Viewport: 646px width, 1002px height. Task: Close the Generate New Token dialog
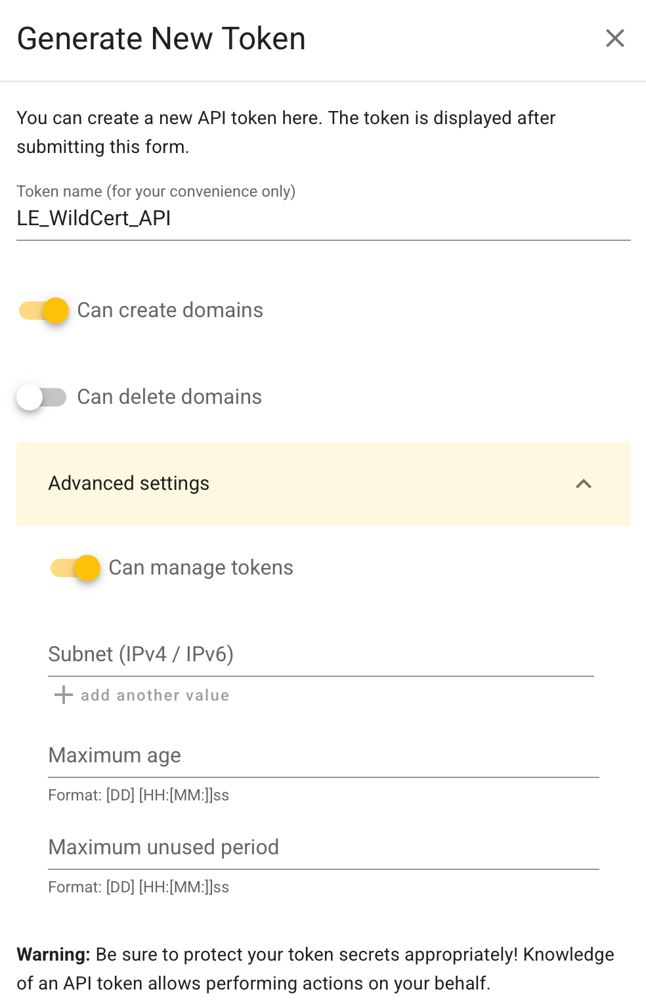pyautogui.click(x=614, y=38)
